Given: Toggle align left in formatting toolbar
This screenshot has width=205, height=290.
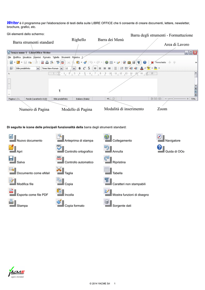Looking at the screenshot, I should pos(95,68).
